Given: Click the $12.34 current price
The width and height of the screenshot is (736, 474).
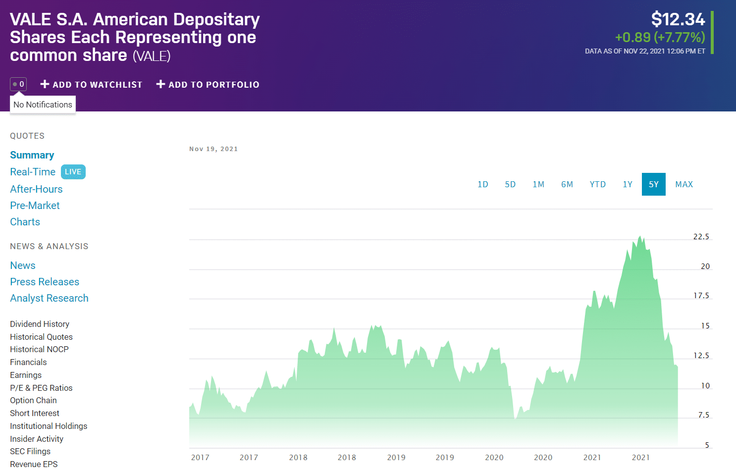Looking at the screenshot, I should pyautogui.click(x=678, y=19).
